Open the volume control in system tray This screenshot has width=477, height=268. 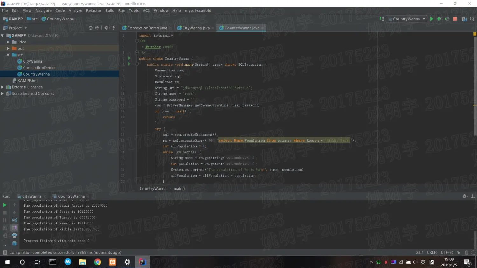pos(415,262)
